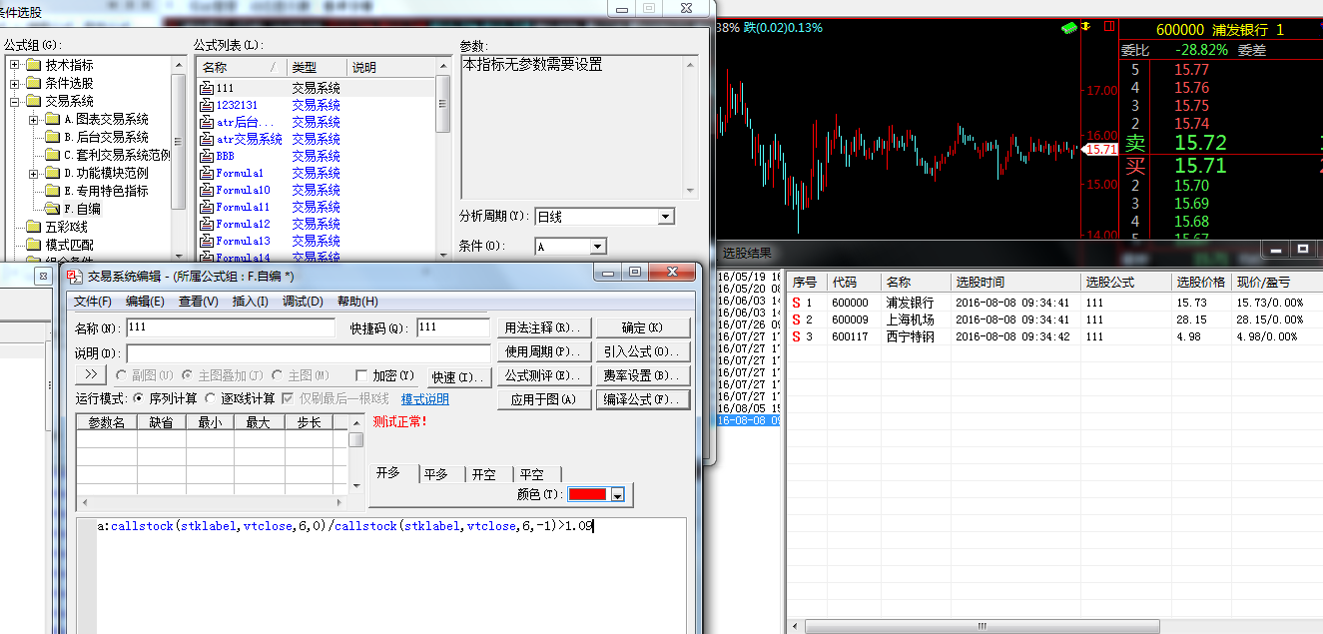Image resolution: width=1323 pixels, height=634 pixels.
Task: Switch to the 平多 tab
Action: [x=435, y=474]
